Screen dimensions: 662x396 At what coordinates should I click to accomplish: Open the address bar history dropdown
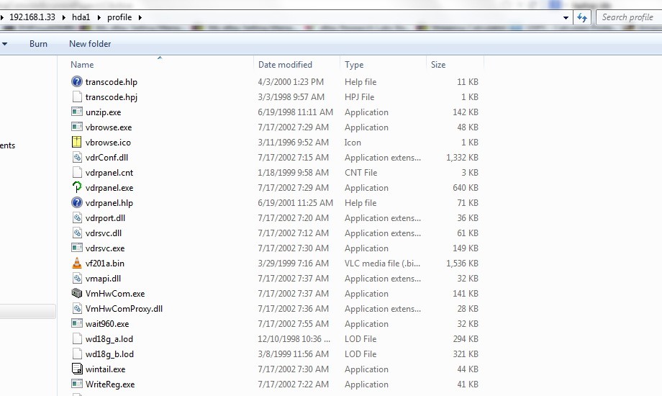click(566, 17)
